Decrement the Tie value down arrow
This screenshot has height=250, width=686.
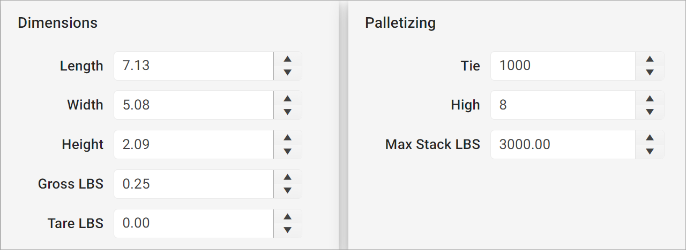tap(650, 73)
